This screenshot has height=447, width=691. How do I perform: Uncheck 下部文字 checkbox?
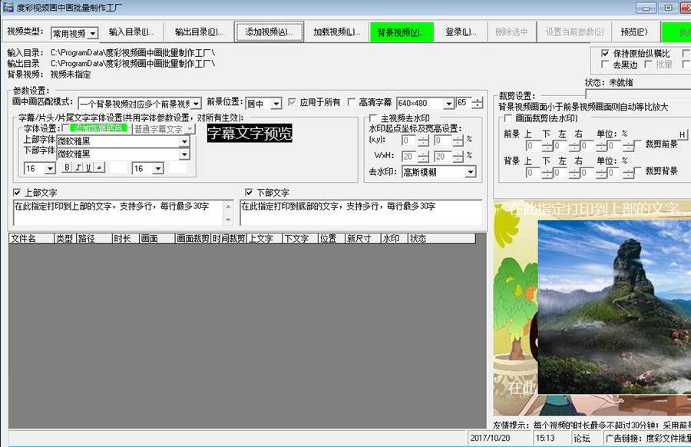coord(249,192)
